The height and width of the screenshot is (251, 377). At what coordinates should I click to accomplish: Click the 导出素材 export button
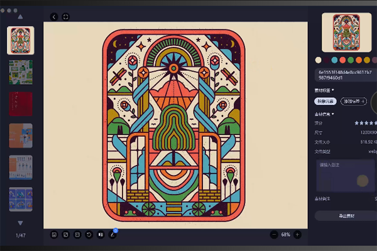pyautogui.click(x=346, y=216)
